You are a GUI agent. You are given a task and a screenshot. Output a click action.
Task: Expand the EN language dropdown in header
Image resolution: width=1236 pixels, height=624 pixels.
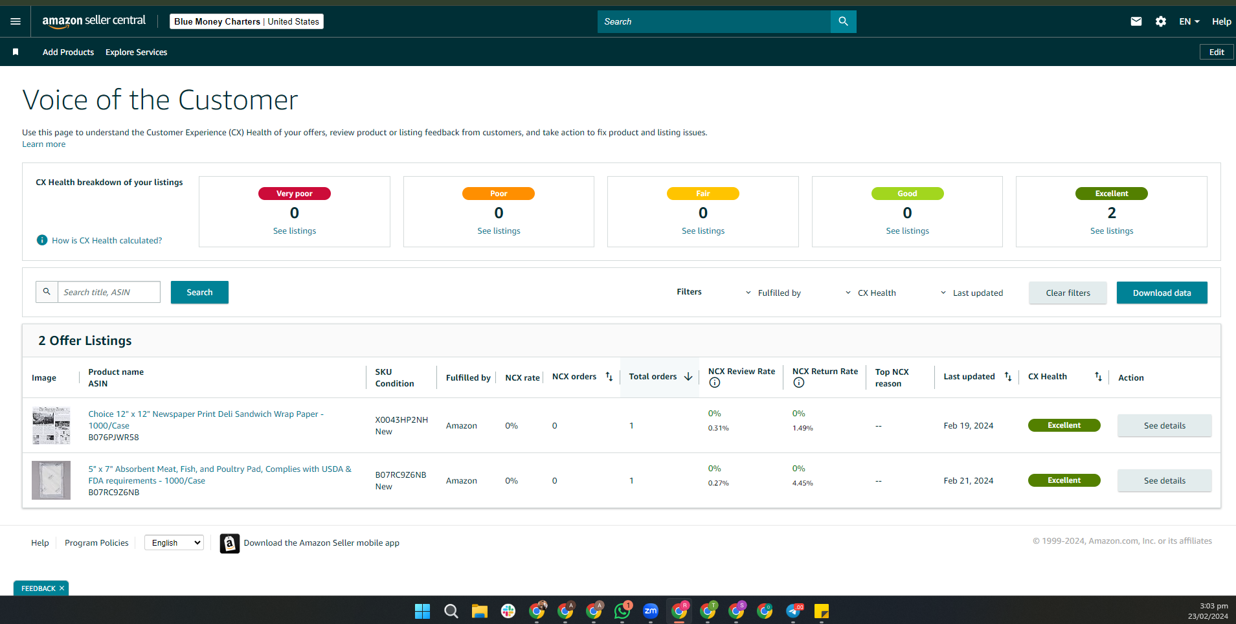tap(1189, 21)
